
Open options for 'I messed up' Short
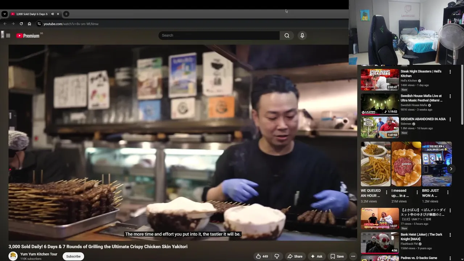click(x=417, y=192)
